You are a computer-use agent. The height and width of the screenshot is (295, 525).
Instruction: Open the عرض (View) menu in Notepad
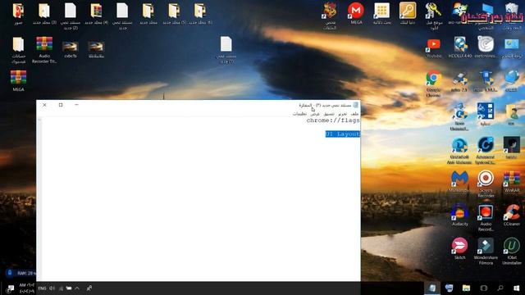click(315, 114)
